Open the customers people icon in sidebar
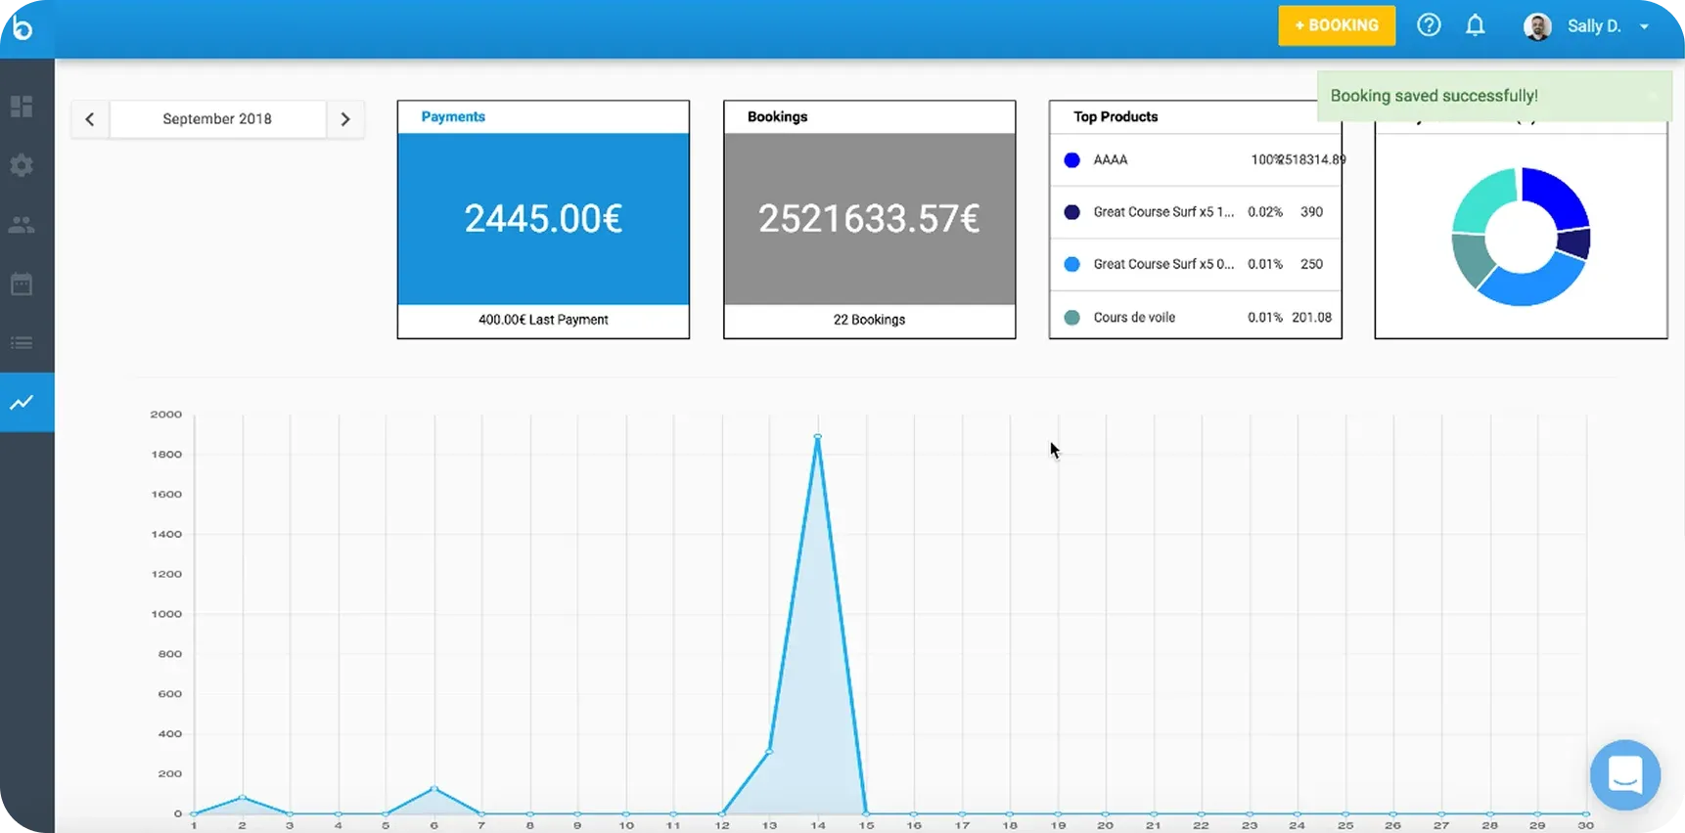Screen dimensions: 1685x833 [22, 225]
